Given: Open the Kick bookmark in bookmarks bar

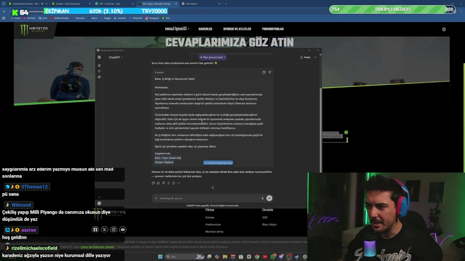Looking at the screenshot, I should click(166, 18).
